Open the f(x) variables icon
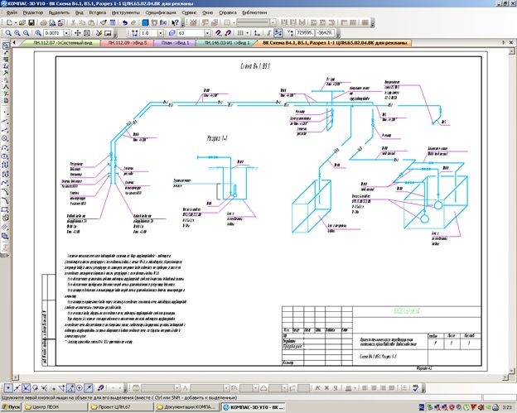 [x=163, y=22]
